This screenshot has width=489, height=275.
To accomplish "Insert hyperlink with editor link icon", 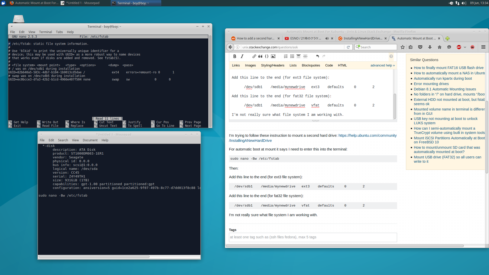I will point(254,56).
